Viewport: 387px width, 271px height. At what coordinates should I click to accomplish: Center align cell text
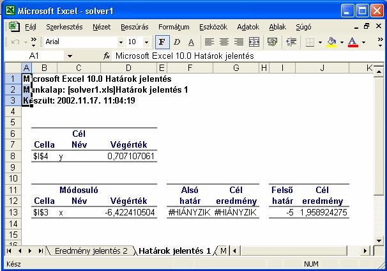[x=224, y=42]
